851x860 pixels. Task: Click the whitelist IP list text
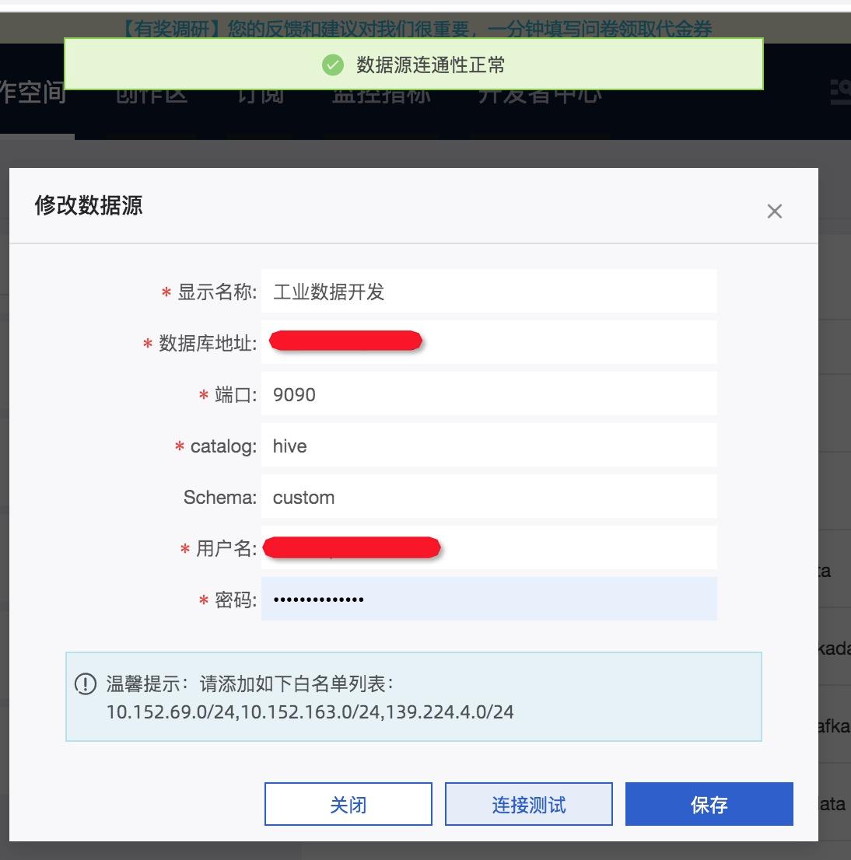pos(310,712)
